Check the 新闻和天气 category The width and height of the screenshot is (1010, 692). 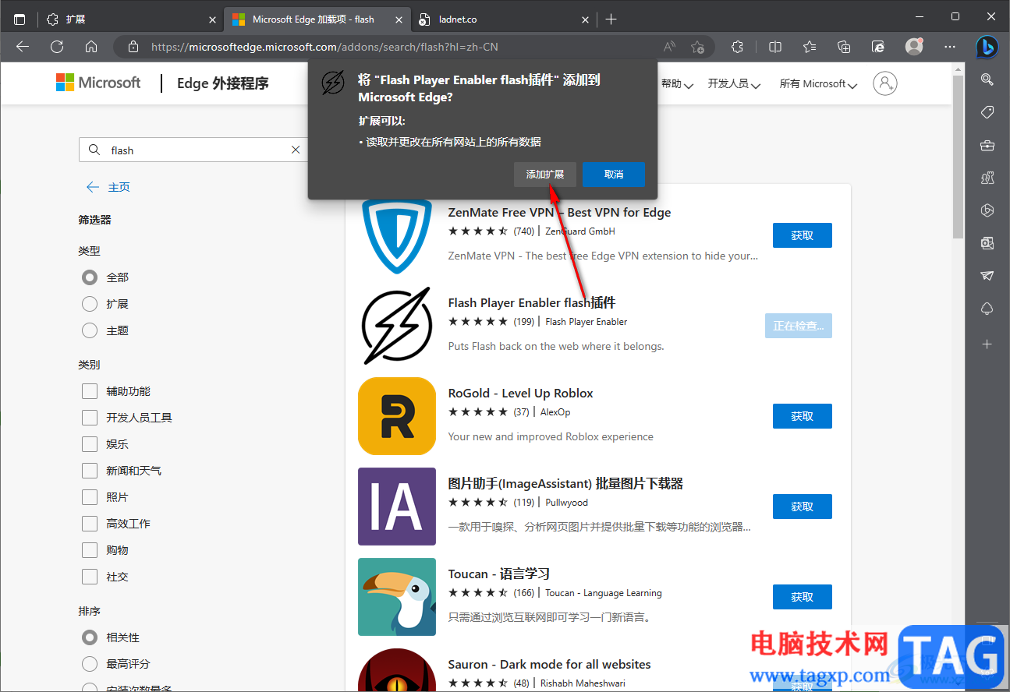click(x=90, y=471)
